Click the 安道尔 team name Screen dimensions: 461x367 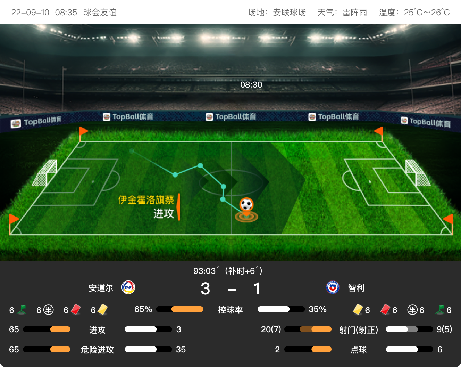coord(101,288)
